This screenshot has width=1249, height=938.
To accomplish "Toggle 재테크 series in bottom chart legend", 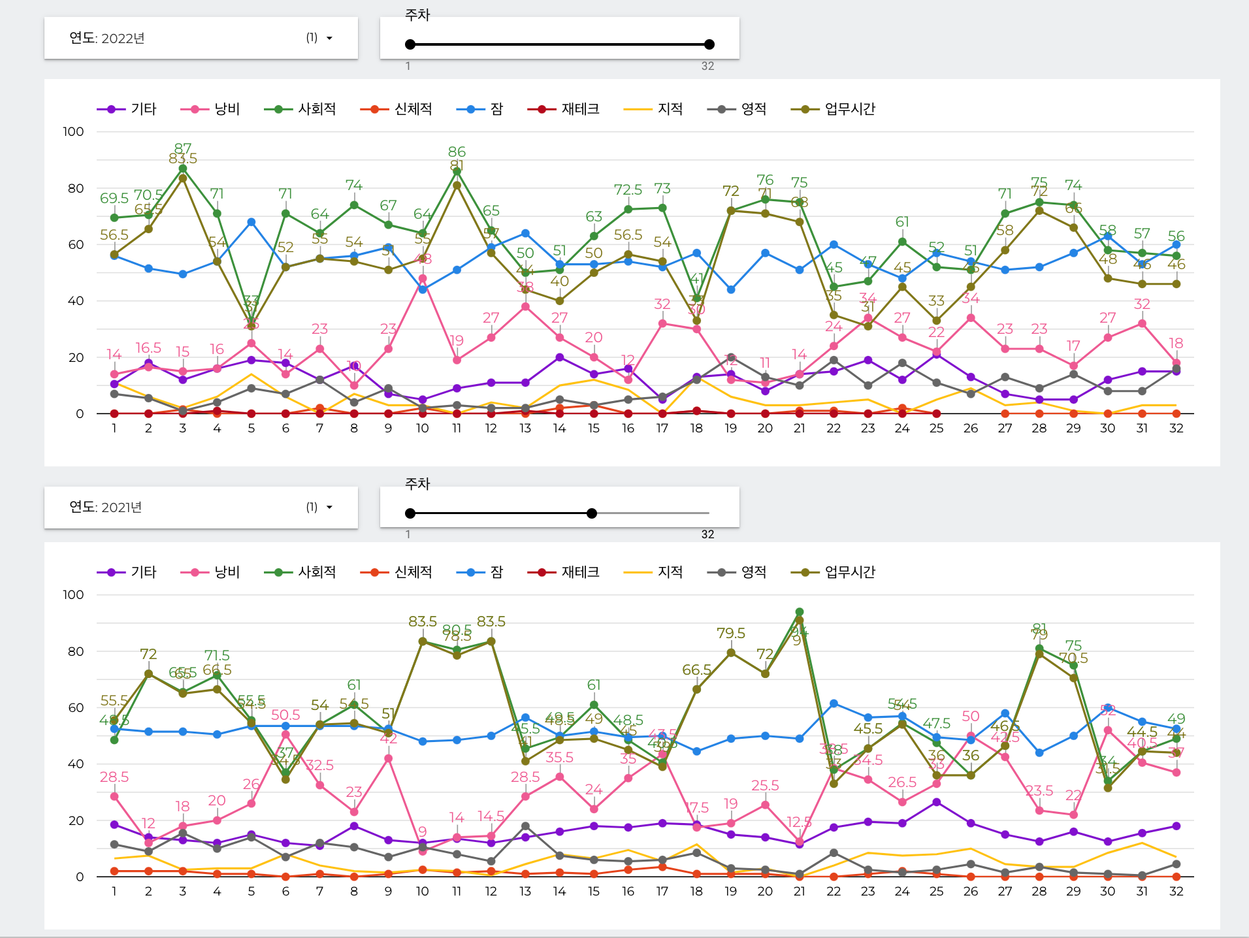I will click(563, 572).
